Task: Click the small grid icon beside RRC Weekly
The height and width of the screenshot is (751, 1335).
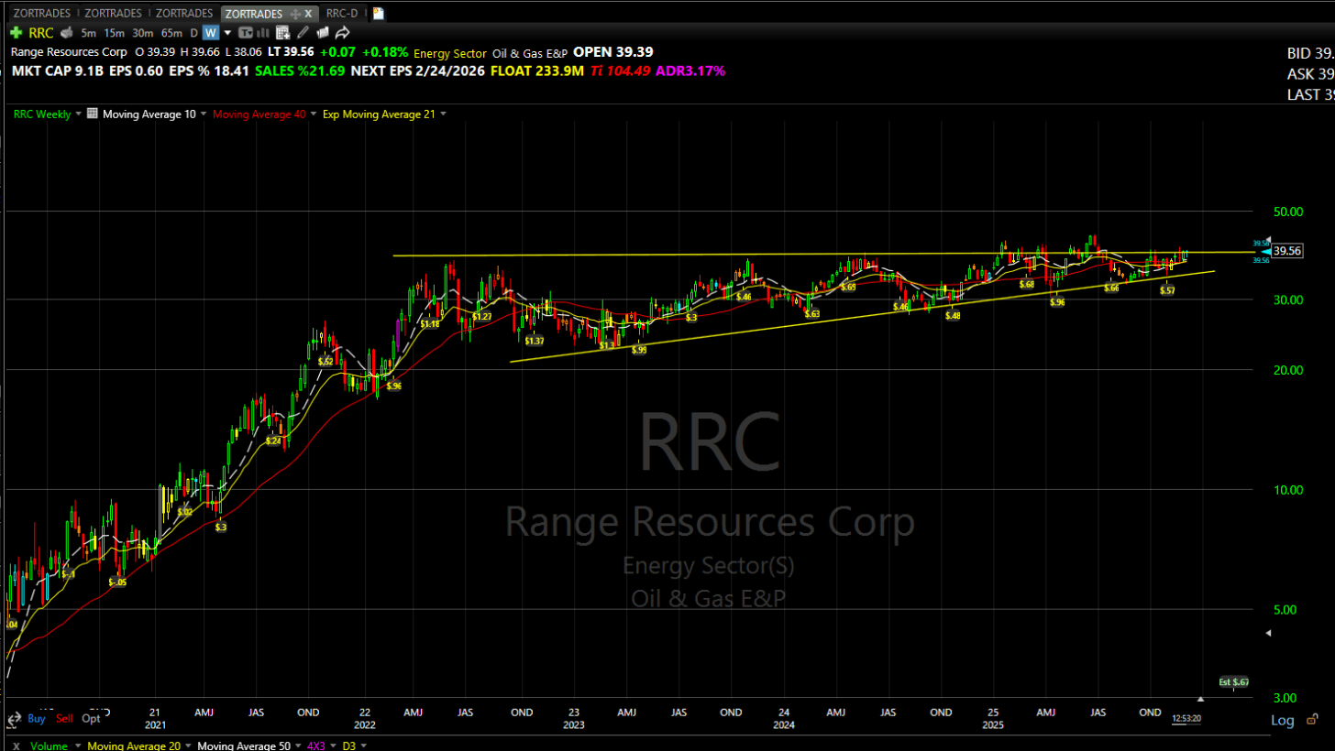Action: 92,114
